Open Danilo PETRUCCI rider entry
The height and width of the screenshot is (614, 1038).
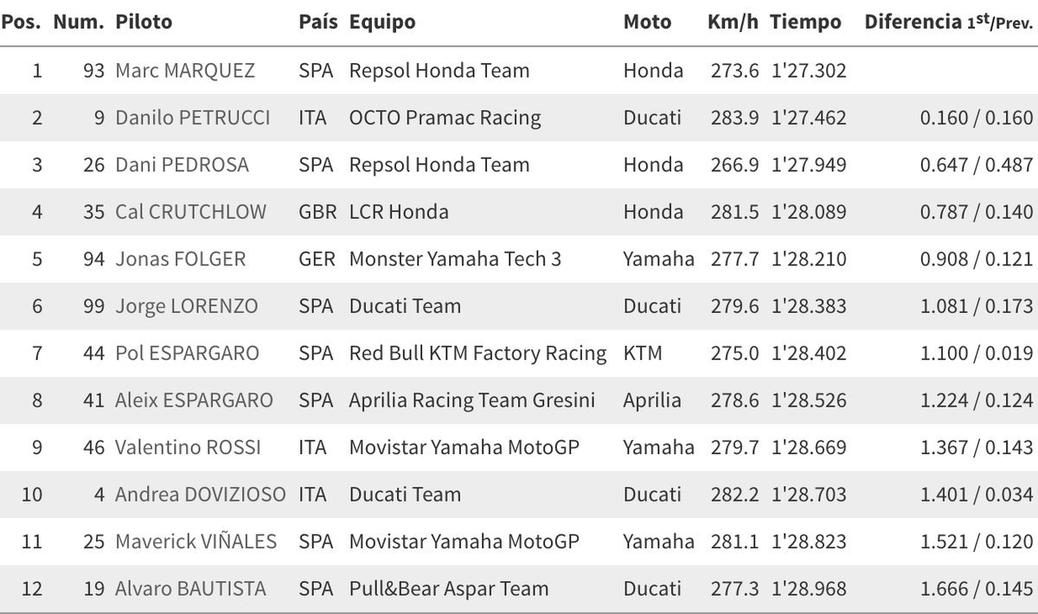coord(193,118)
